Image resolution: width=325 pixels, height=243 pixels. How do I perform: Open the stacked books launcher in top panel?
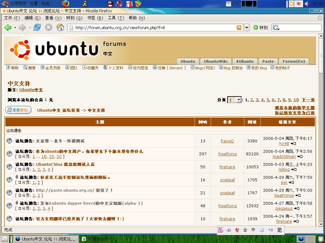[x=138, y=3]
